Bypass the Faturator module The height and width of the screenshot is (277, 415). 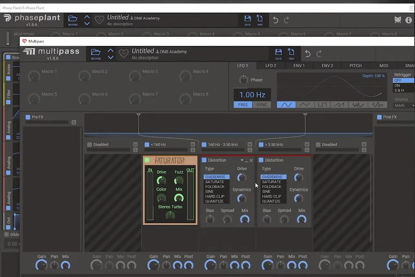tap(147, 160)
